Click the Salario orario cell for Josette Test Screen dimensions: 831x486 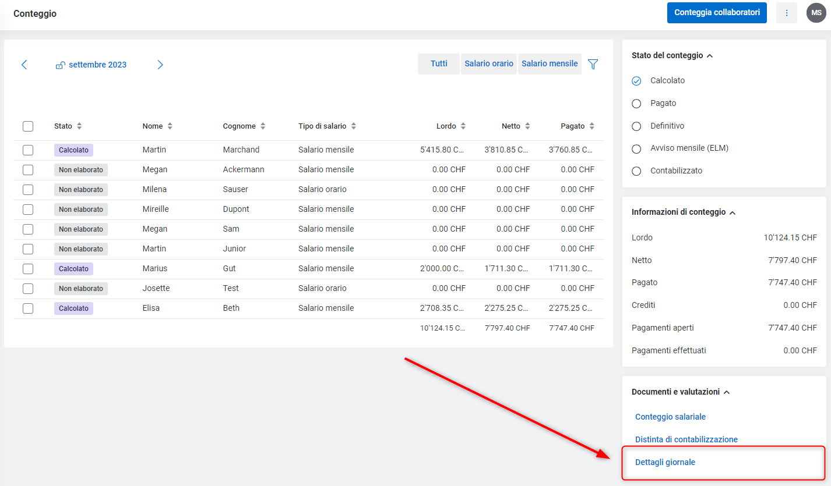coord(322,289)
